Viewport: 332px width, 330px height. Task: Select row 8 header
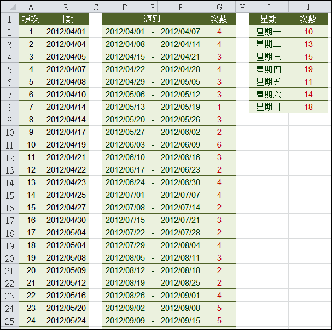pyautogui.click(x=10, y=107)
